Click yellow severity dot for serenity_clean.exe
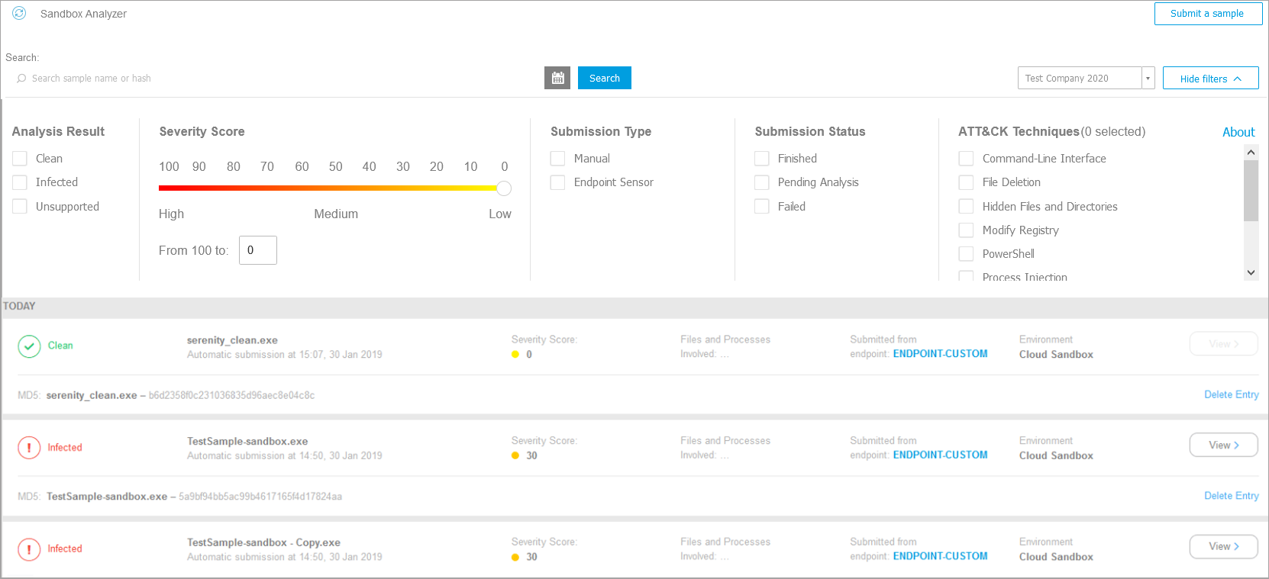Image resolution: width=1269 pixels, height=579 pixels. click(x=515, y=355)
